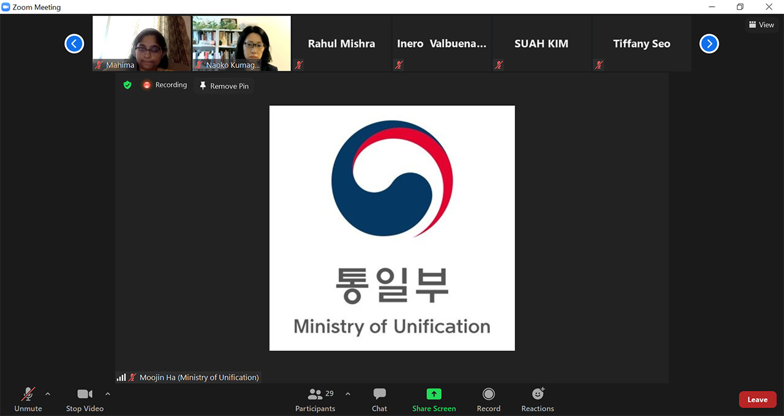Remove Pin from the pinned video
The image size is (784, 416).
tap(224, 86)
